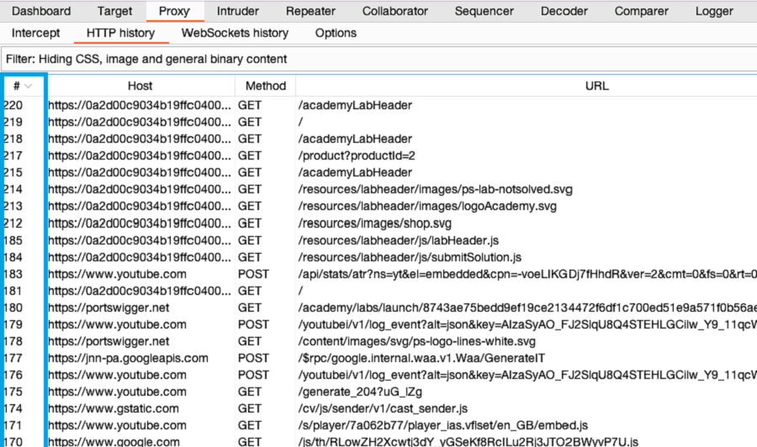The image size is (757, 447).
Task: Open the Collaborator tab
Action: pyautogui.click(x=394, y=12)
